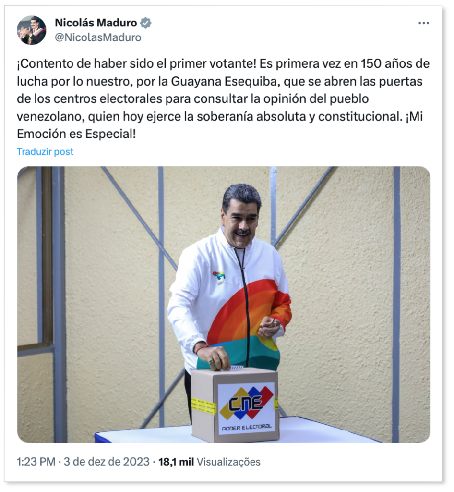
Task: Click the display name Nicolás Maduro
Action: [x=96, y=23]
